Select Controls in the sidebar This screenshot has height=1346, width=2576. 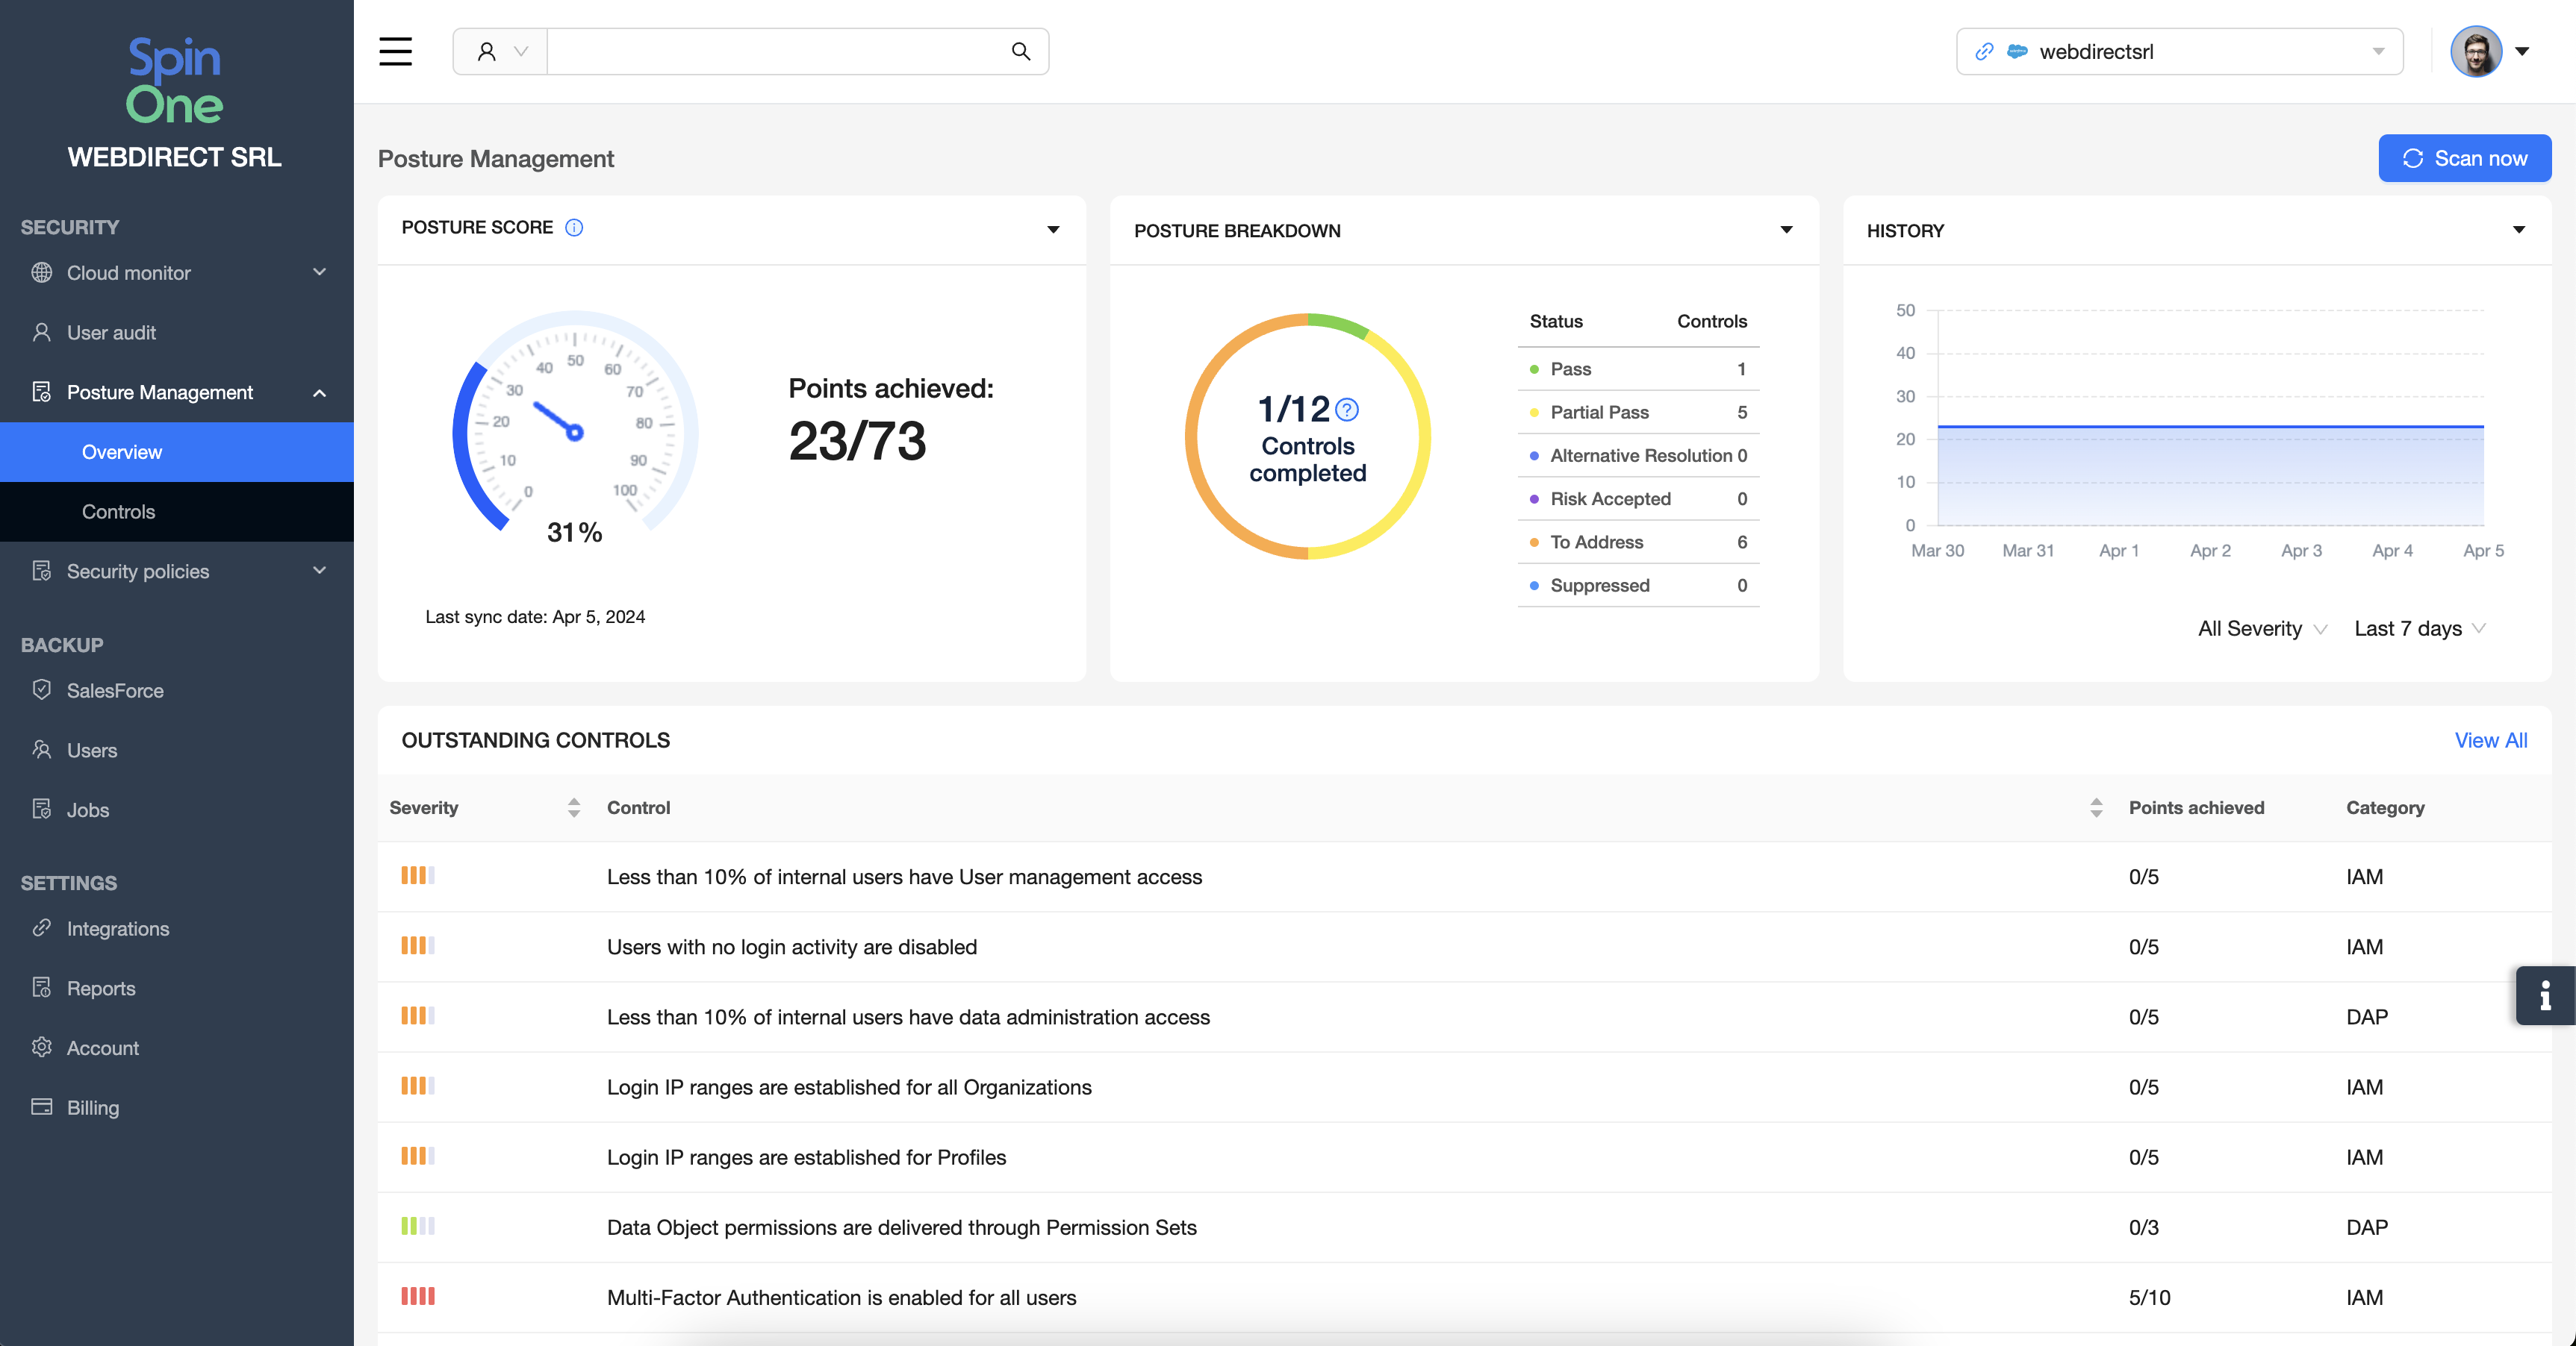coord(119,512)
